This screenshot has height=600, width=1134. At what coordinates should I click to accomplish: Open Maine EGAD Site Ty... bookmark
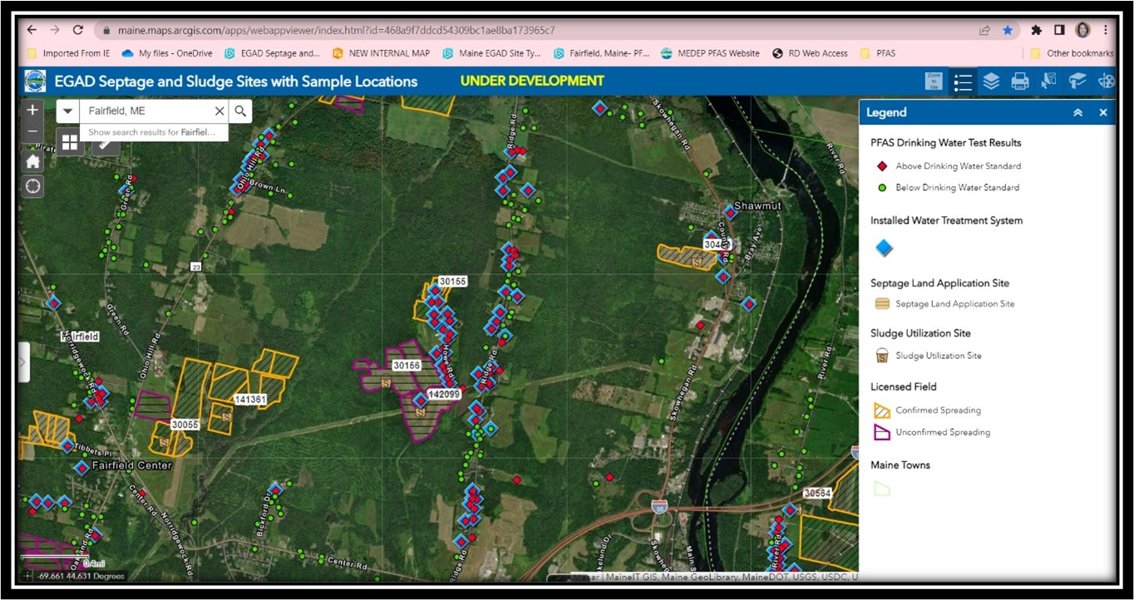(x=491, y=53)
